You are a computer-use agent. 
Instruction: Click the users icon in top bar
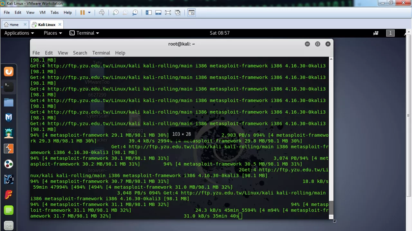tap(376, 33)
